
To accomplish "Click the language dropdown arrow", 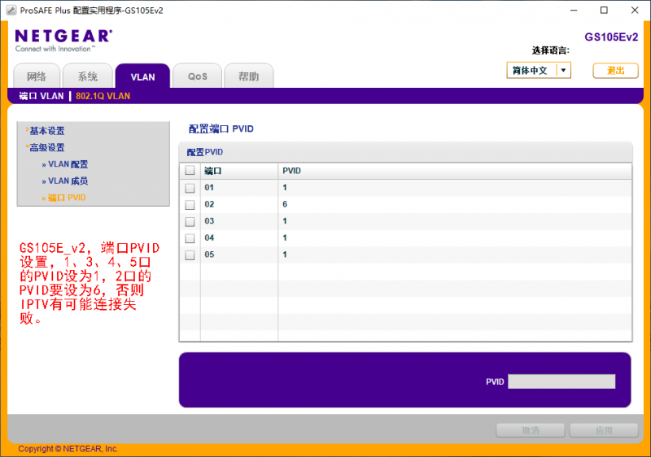I will (563, 70).
